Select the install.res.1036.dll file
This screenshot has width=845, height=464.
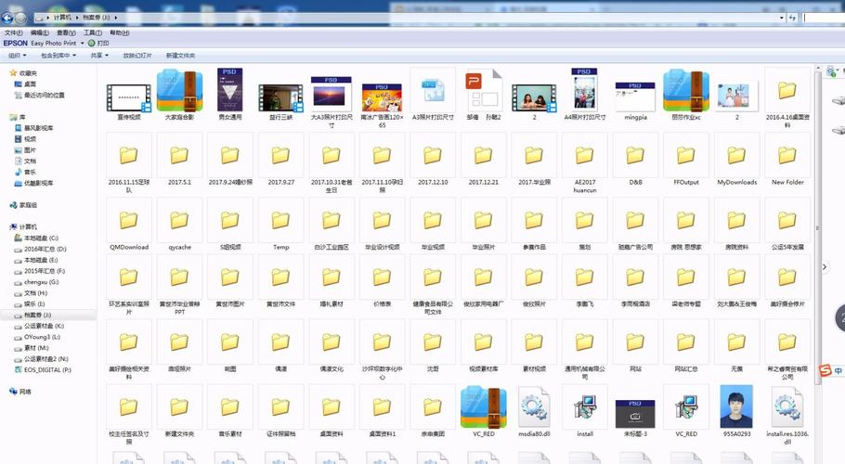pos(787,415)
